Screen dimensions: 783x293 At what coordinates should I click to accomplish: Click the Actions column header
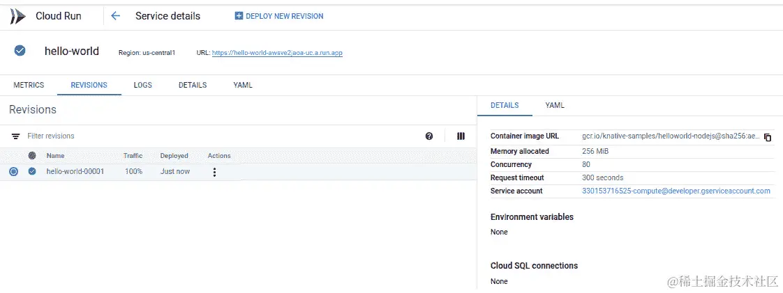(219, 155)
